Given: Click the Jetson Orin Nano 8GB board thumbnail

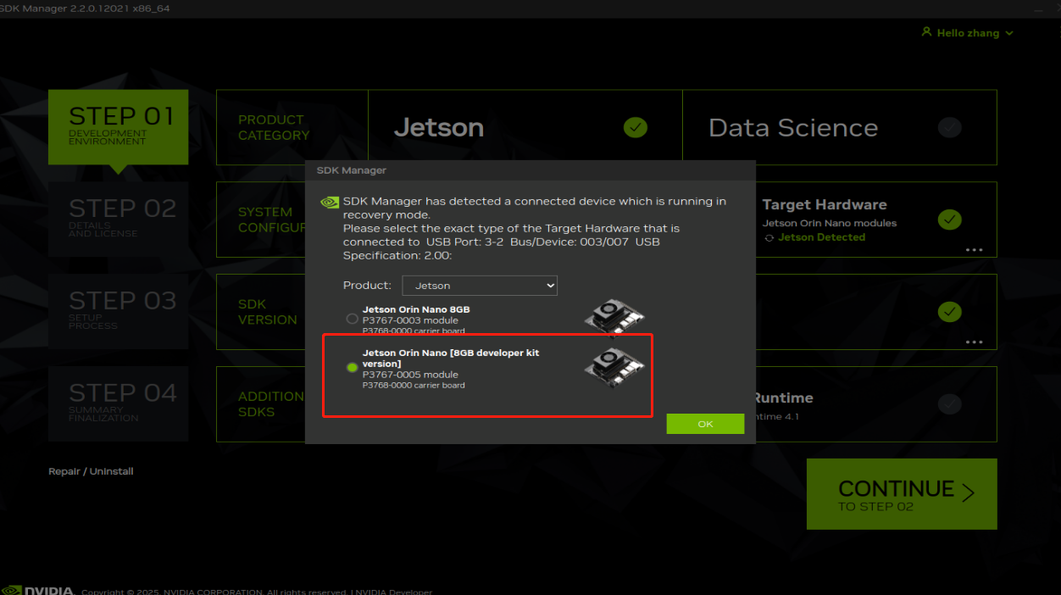Looking at the screenshot, I should [614, 318].
